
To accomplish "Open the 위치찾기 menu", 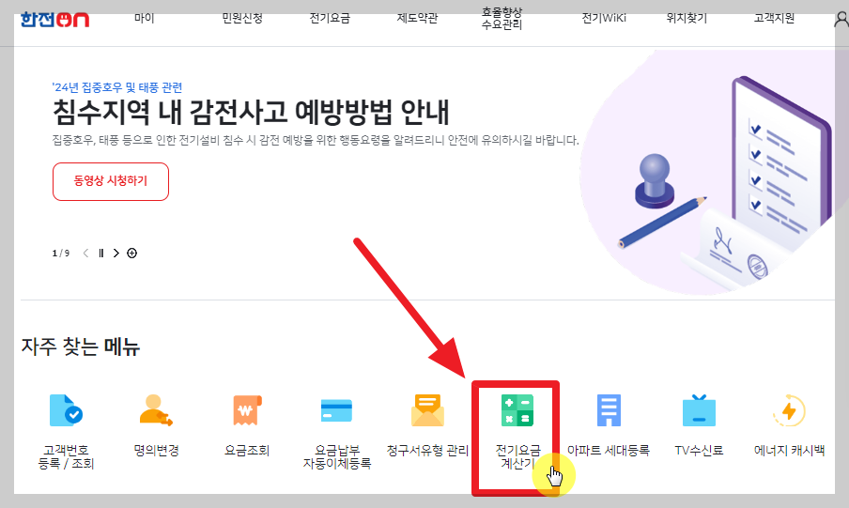I will coord(687,19).
